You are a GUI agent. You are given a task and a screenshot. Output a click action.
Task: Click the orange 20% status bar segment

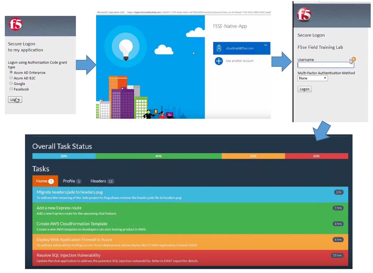(253, 156)
